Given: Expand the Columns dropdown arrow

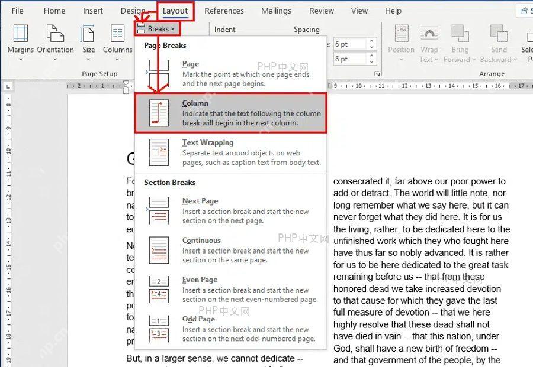Looking at the screenshot, I should pos(118,59).
